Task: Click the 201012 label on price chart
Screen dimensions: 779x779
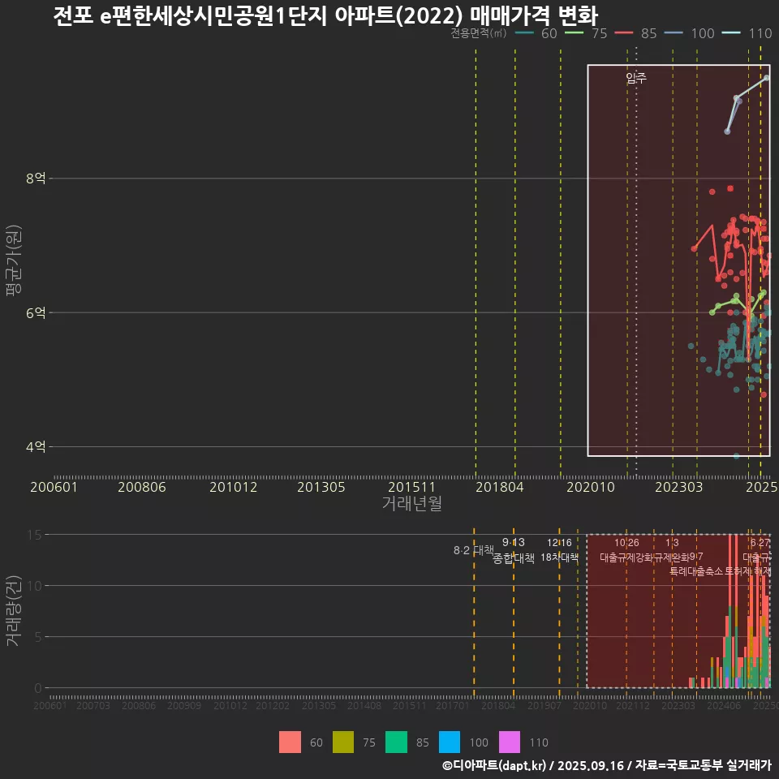Action: click(x=234, y=487)
